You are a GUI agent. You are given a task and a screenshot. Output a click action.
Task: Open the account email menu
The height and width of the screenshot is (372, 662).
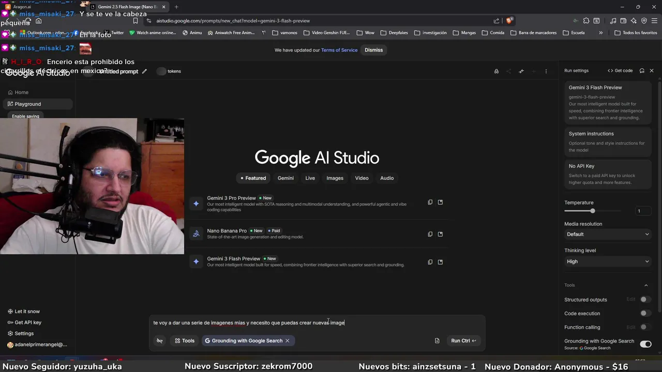(38, 345)
